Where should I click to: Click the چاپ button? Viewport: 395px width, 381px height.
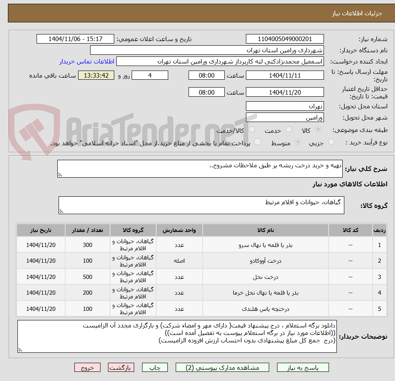click(155, 367)
